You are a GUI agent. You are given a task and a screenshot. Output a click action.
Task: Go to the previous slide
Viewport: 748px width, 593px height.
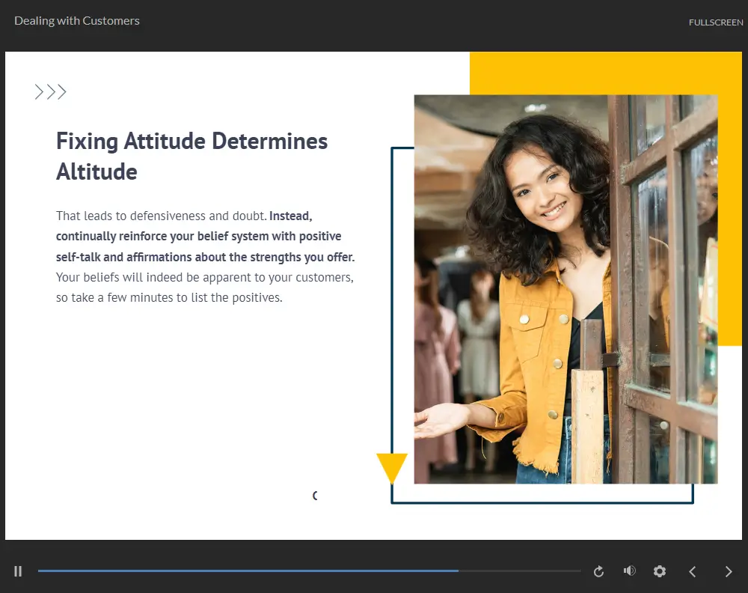[693, 571]
